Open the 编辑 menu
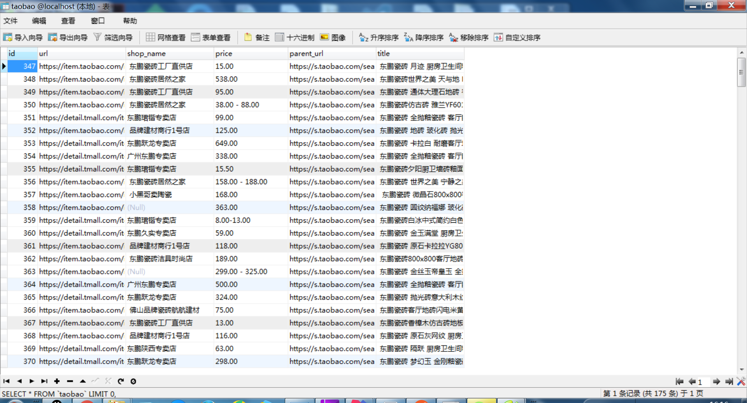The width and height of the screenshot is (747, 403). tap(39, 21)
